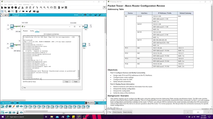Toggle the Top checkbox in R2 window

click(22, 87)
